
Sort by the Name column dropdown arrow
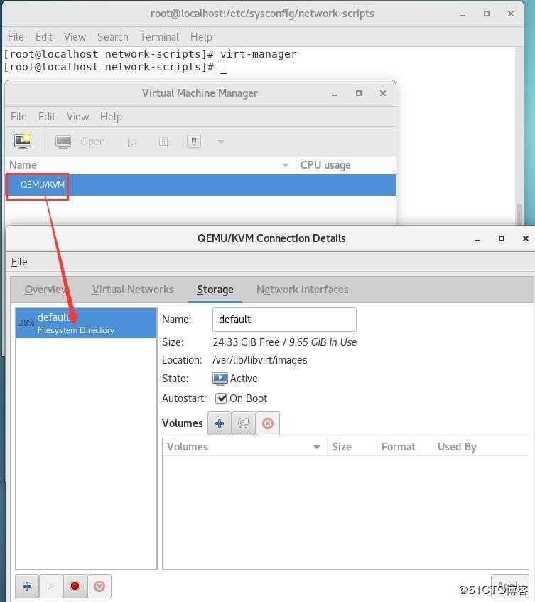285,165
